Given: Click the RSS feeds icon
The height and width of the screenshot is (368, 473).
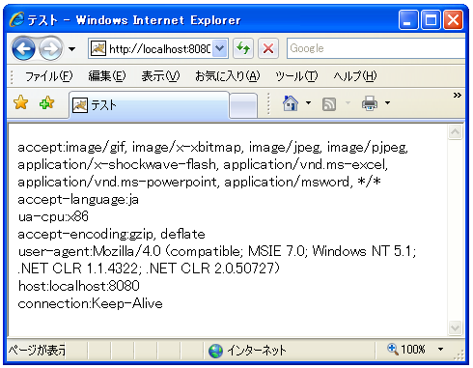Looking at the screenshot, I should click(329, 104).
